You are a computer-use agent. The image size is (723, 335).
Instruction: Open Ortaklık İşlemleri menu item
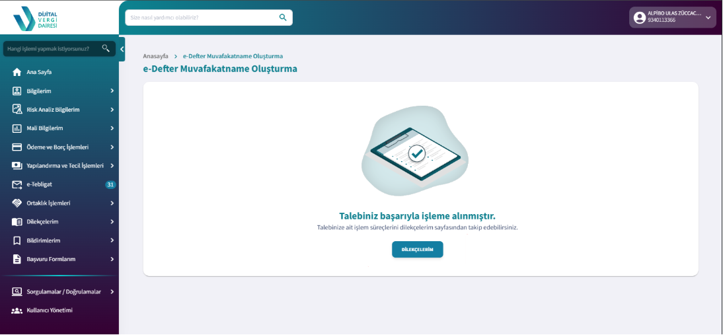click(48, 203)
